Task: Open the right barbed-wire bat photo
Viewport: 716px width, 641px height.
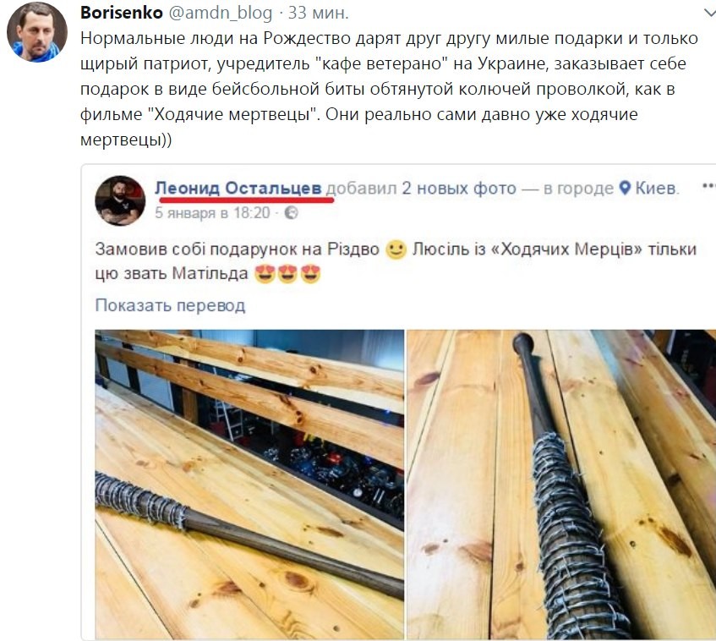Action: coord(561,485)
